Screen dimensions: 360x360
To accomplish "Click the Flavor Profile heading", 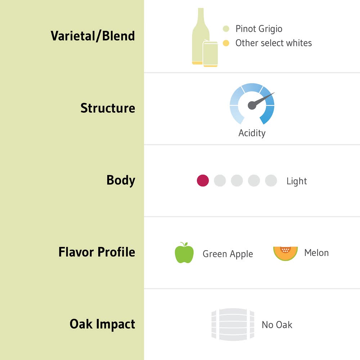I will [97, 252].
